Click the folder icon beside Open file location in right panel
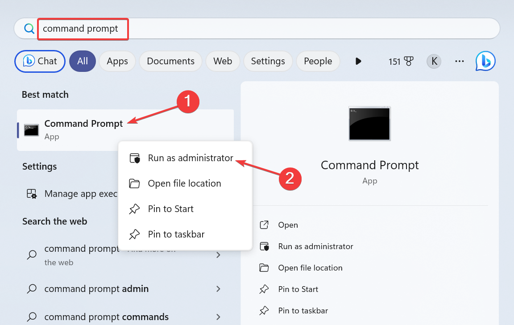 click(x=264, y=268)
